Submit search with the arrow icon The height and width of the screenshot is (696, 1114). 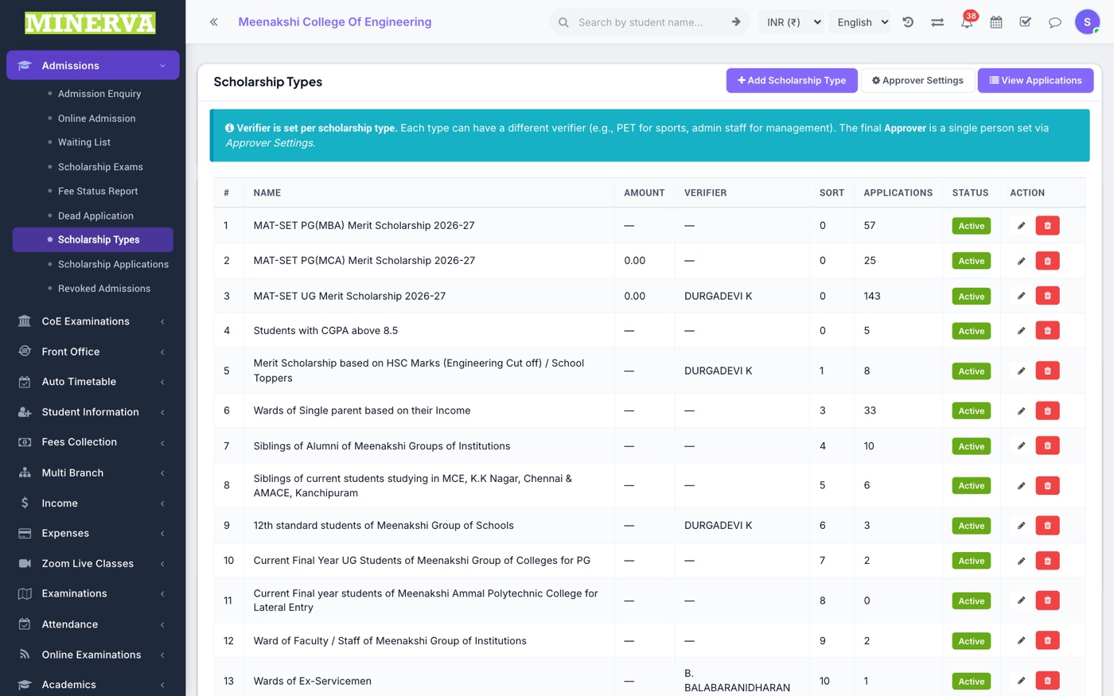736,22
